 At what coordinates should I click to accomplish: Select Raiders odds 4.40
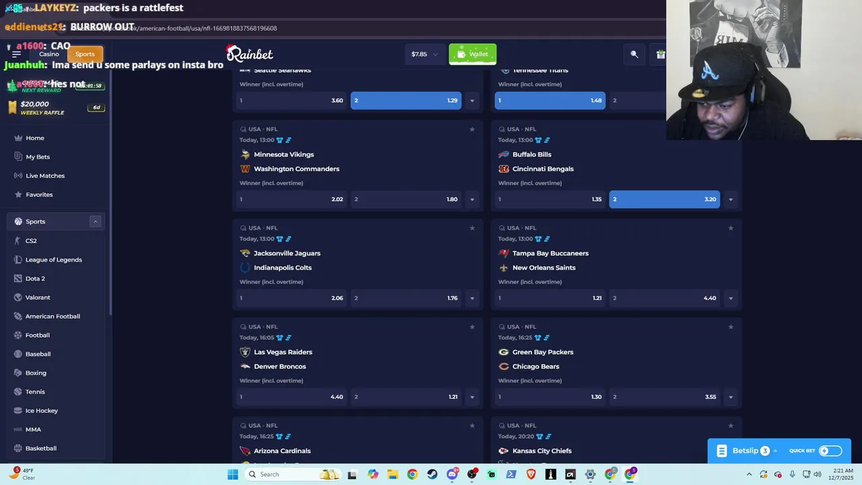(x=292, y=397)
